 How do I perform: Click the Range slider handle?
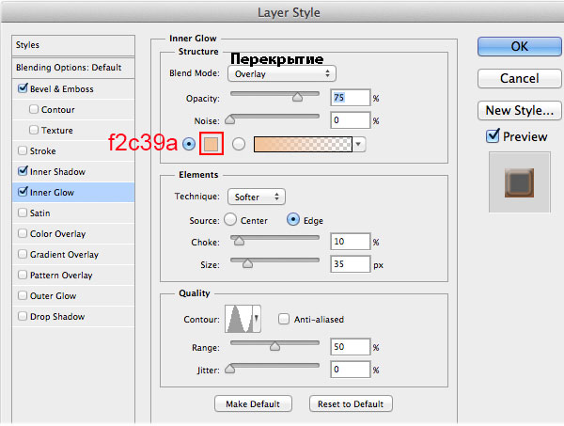pyautogui.click(x=274, y=346)
